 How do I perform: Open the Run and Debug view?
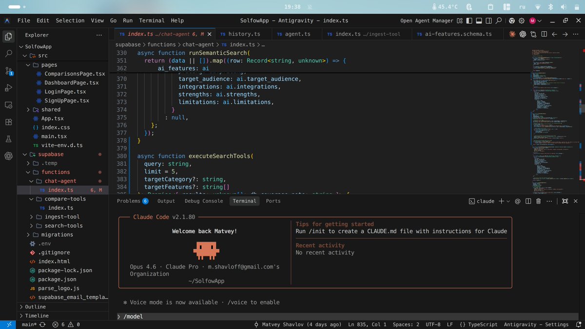[8, 88]
